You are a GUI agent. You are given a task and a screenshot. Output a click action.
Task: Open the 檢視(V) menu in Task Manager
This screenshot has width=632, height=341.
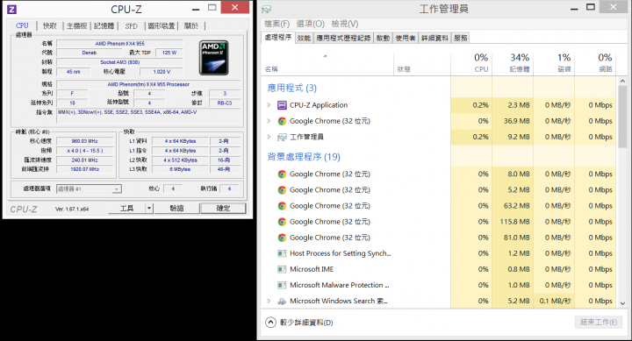[345, 24]
